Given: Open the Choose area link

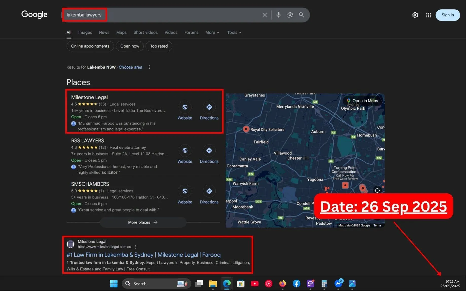Looking at the screenshot, I should 130,67.
